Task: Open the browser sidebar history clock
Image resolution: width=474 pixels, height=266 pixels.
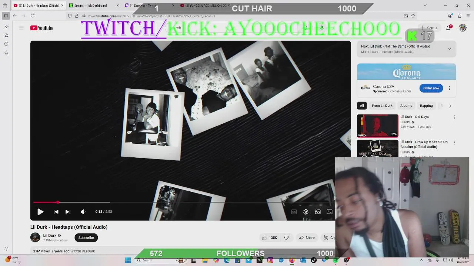Action: (6, 44)
